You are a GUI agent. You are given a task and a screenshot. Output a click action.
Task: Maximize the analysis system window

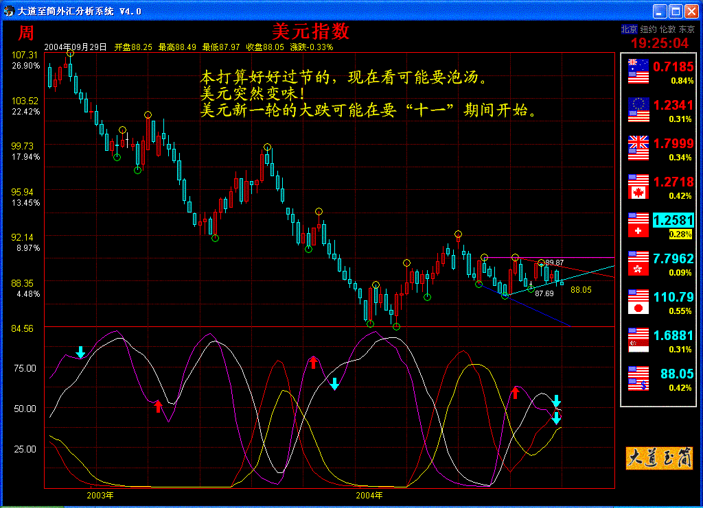[x=676, y=11]
